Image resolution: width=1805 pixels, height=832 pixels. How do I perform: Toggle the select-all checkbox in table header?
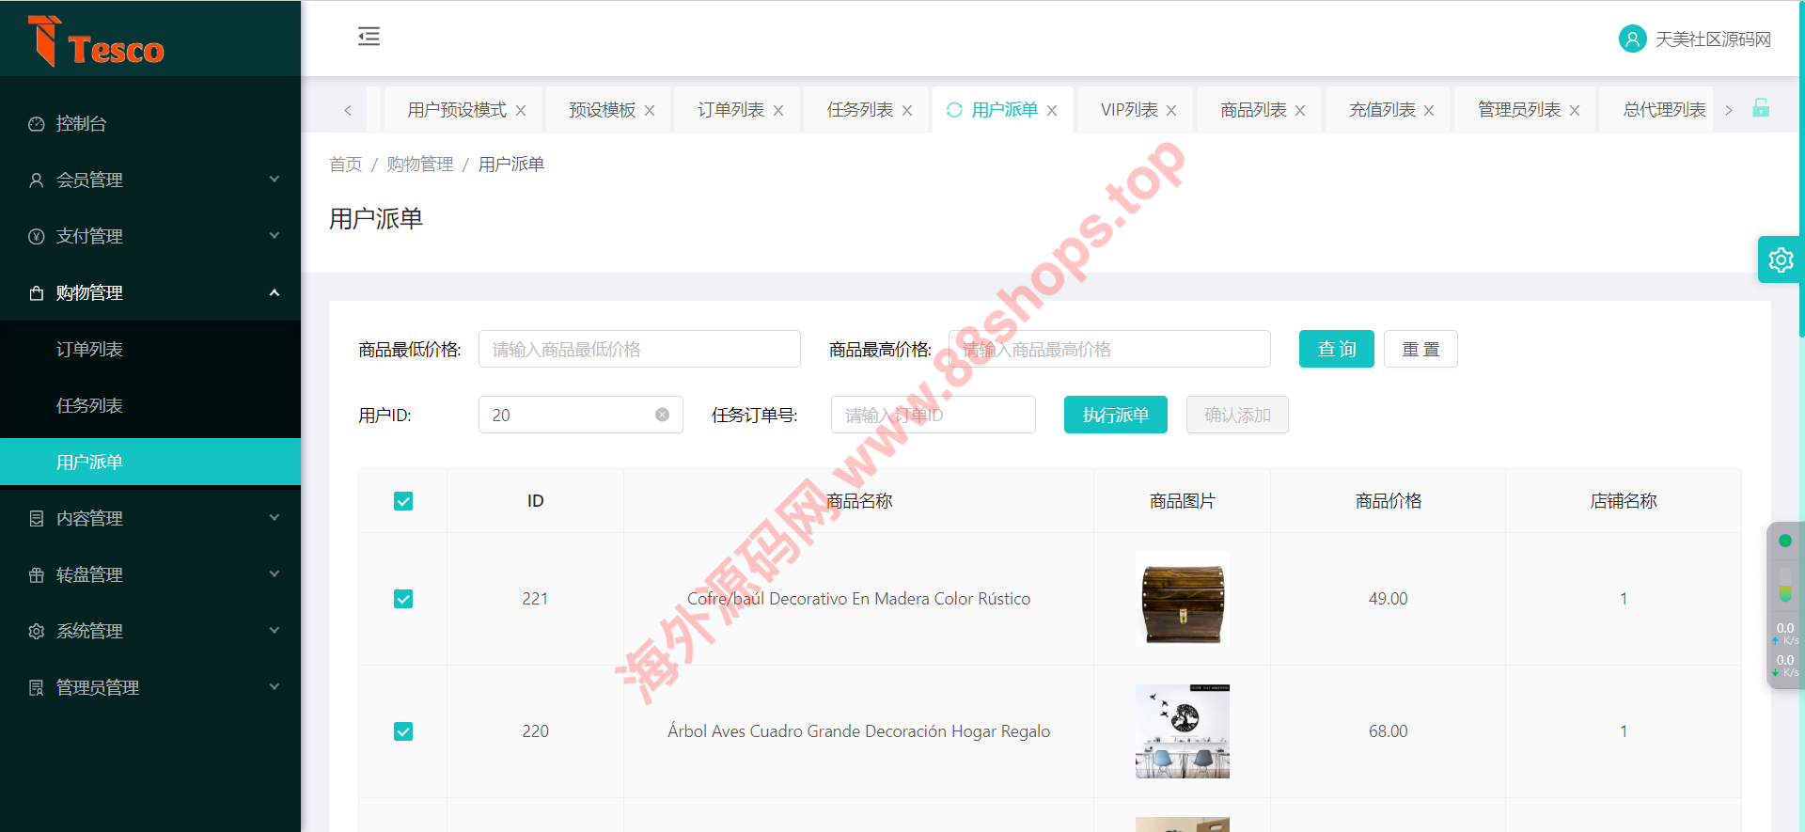pos(403,501)
